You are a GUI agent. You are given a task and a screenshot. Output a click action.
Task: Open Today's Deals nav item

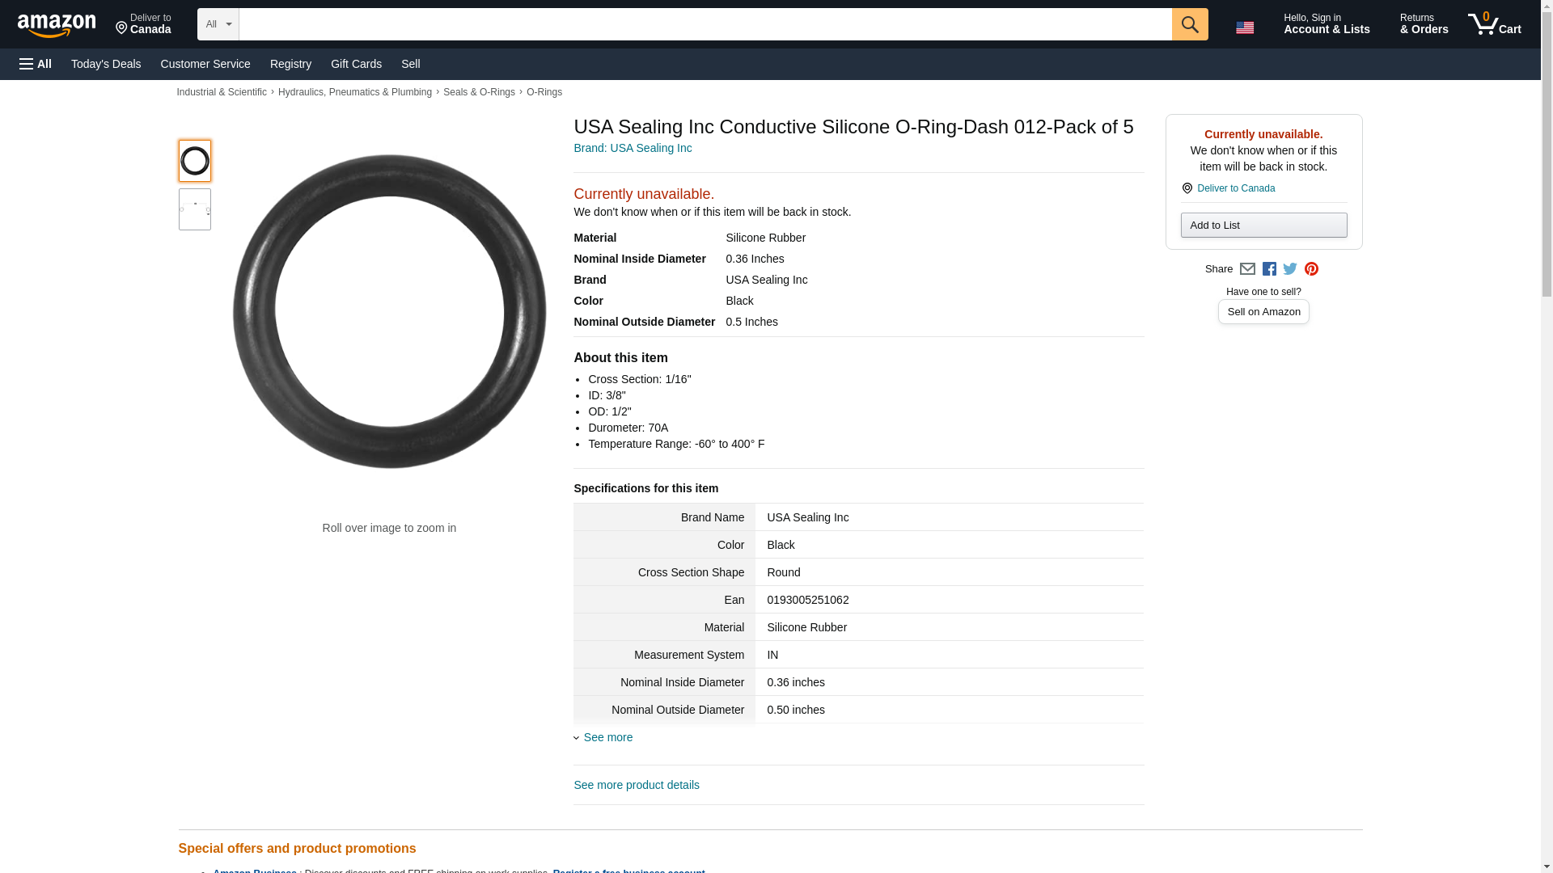106,64
